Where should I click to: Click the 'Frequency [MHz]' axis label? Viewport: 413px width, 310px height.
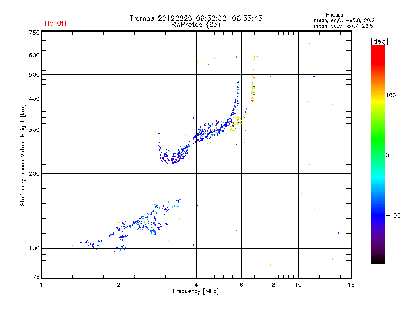[196, 291]
